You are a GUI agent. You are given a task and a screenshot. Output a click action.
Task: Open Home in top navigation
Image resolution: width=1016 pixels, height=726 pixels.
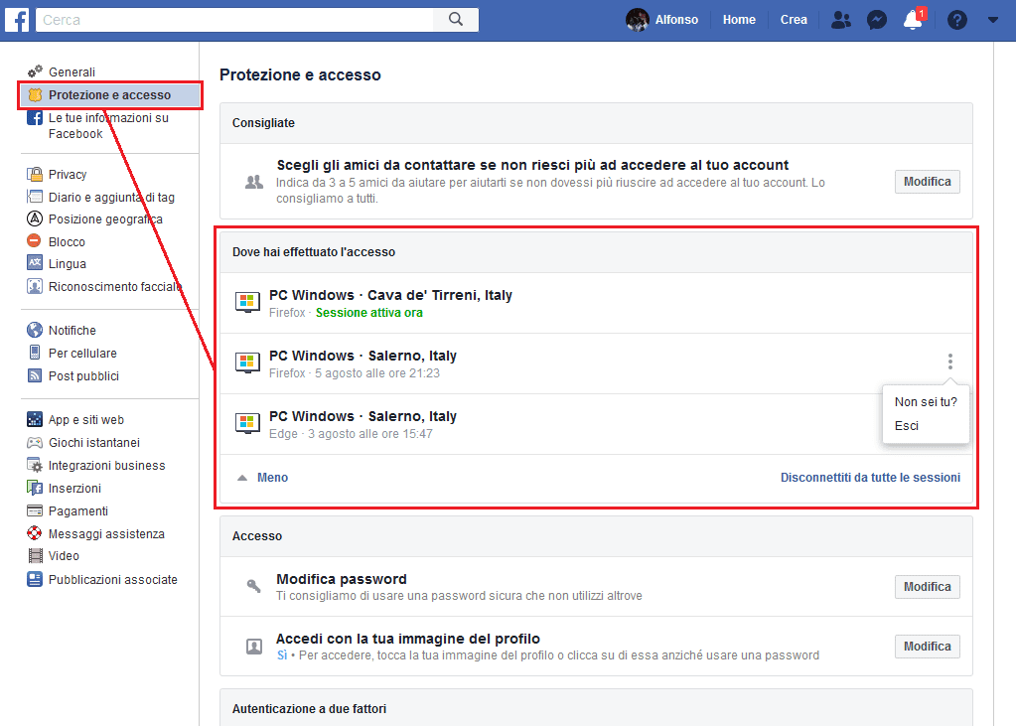tap(739, 20)
